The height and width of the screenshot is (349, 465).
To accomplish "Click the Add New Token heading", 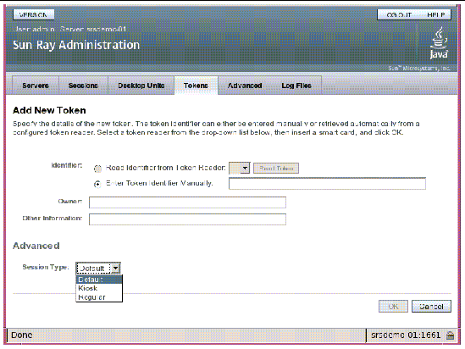I will pyautogui.click(x=49, y=110).
